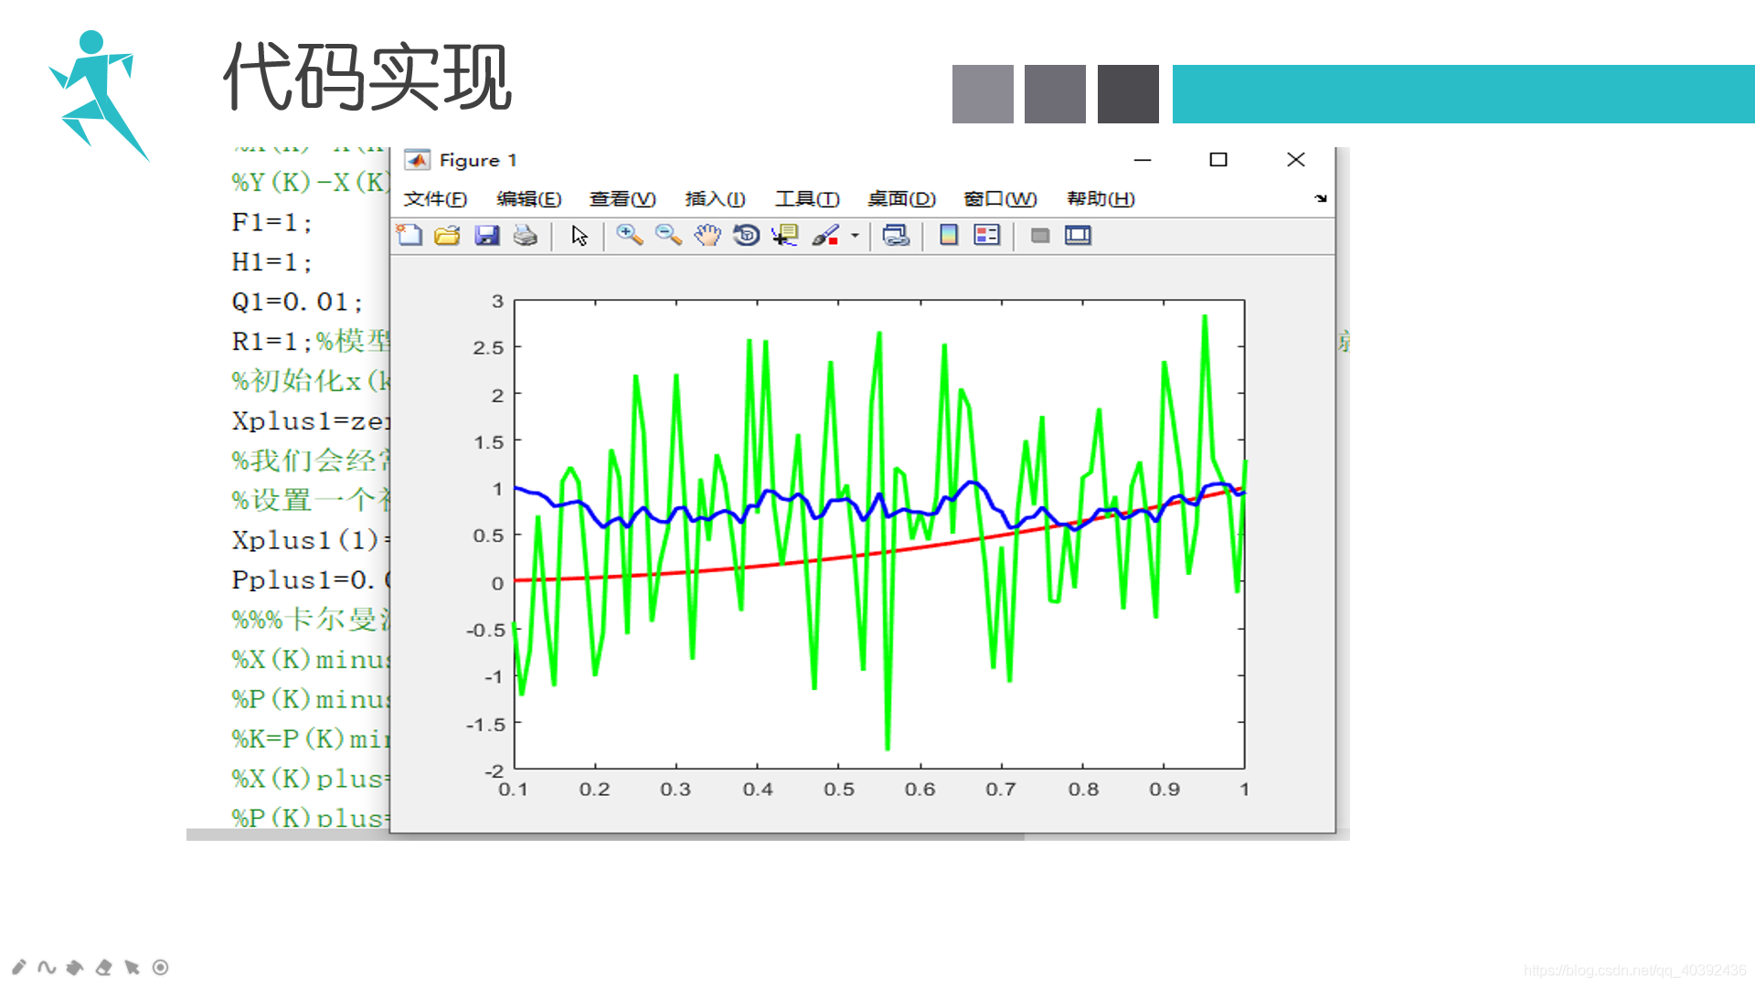Enable the Data Cursor tool

point(785,235)
